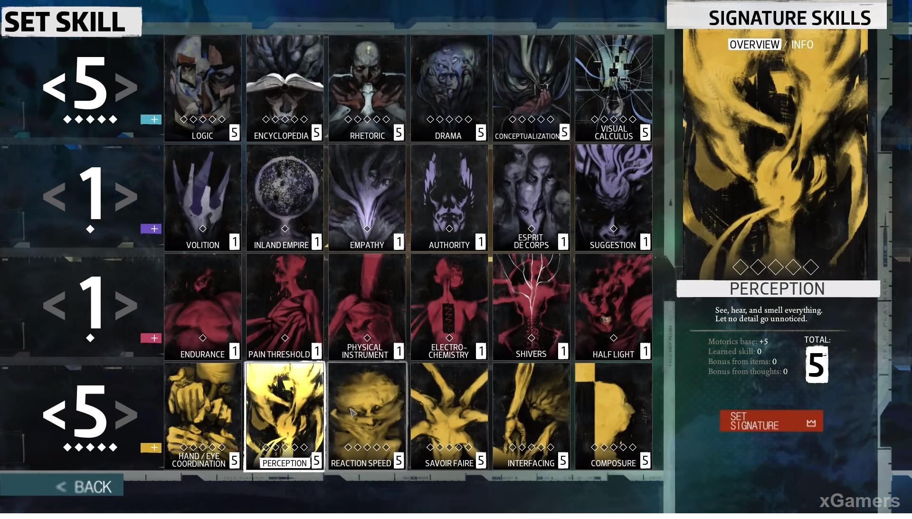Select the Shivers skill card

tap(532, 307)
